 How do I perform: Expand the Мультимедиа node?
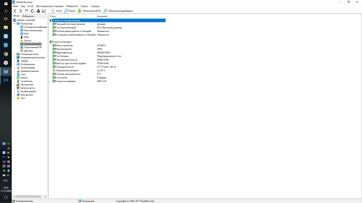pos(15,68)
